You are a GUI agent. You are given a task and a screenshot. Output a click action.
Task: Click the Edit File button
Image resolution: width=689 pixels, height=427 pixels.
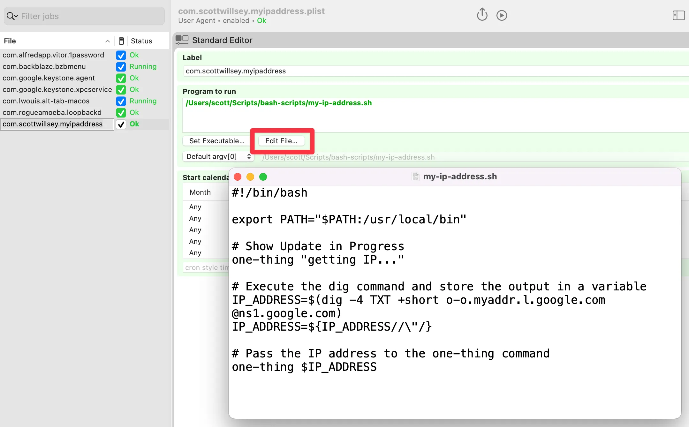pyautogui.click(x=281, y=141)
